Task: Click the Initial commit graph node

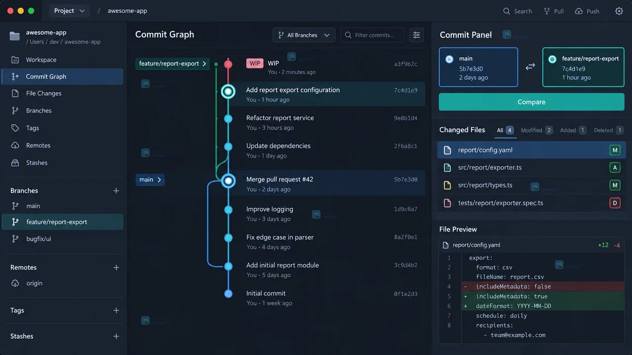Action: point(228,293)
